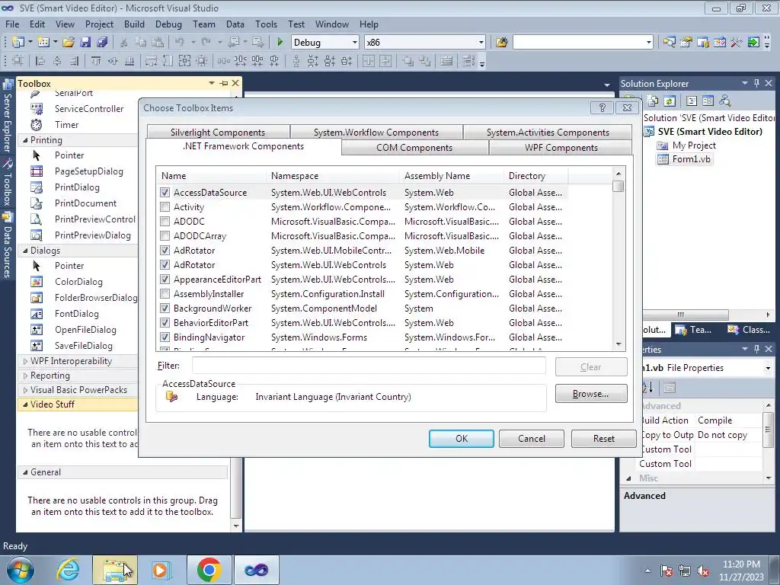Screen dimensions: 780x585
Task: Start debugging with the green play icon
Action: [x=280, y=43]
